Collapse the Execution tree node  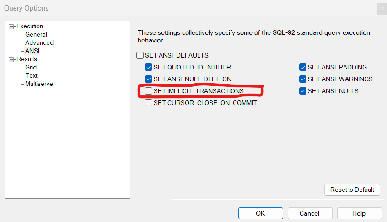coord(11,26)
